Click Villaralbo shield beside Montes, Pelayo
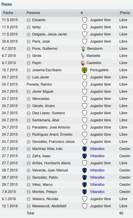The image size is (133, 218). click(85, 192)
